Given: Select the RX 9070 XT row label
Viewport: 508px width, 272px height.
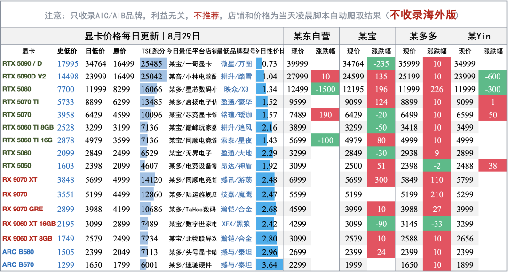Looking at the screenshot, I should tap(20, 179).
